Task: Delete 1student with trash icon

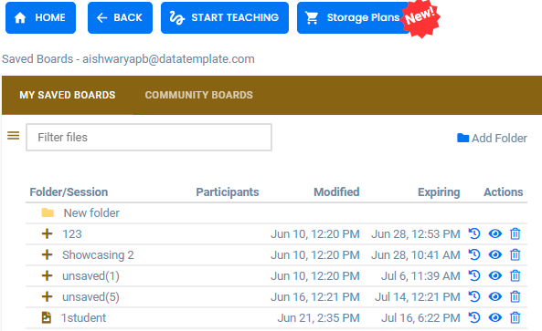Action: pos(515,318)
